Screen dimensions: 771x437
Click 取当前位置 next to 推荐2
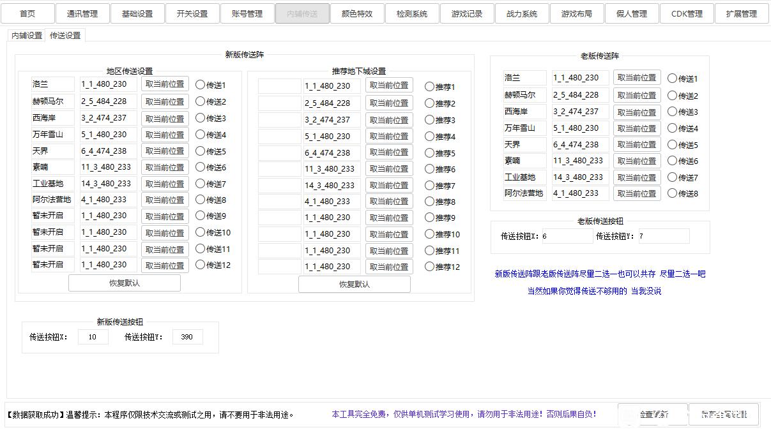(x=389, y=103)
